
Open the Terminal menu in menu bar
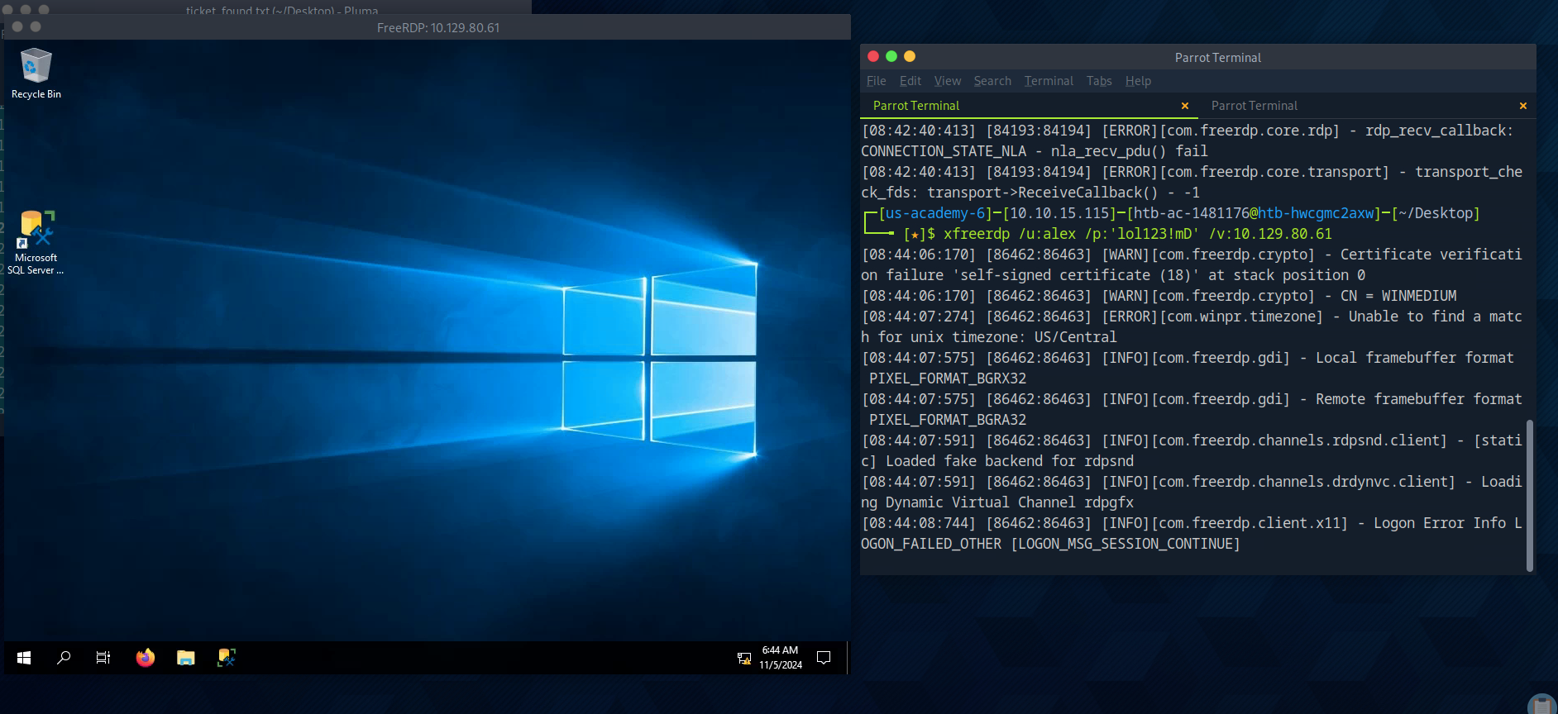[1048, 81]
